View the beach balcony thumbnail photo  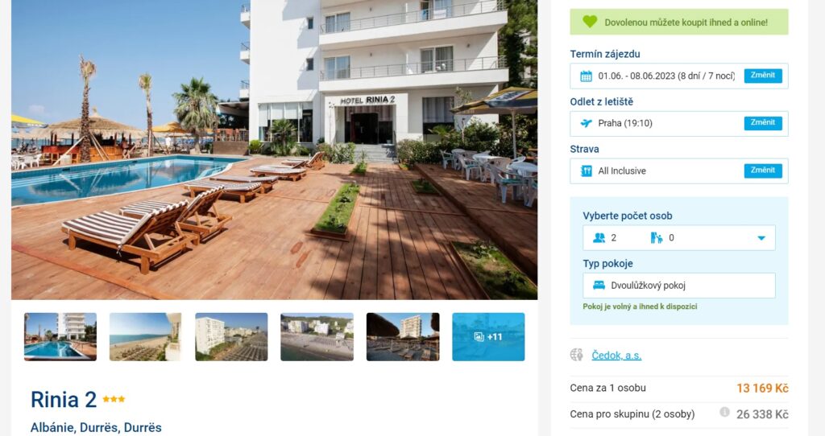[x=146, y=337]
